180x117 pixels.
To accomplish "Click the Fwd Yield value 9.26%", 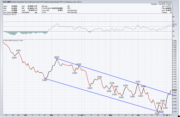I will [60, 10].
